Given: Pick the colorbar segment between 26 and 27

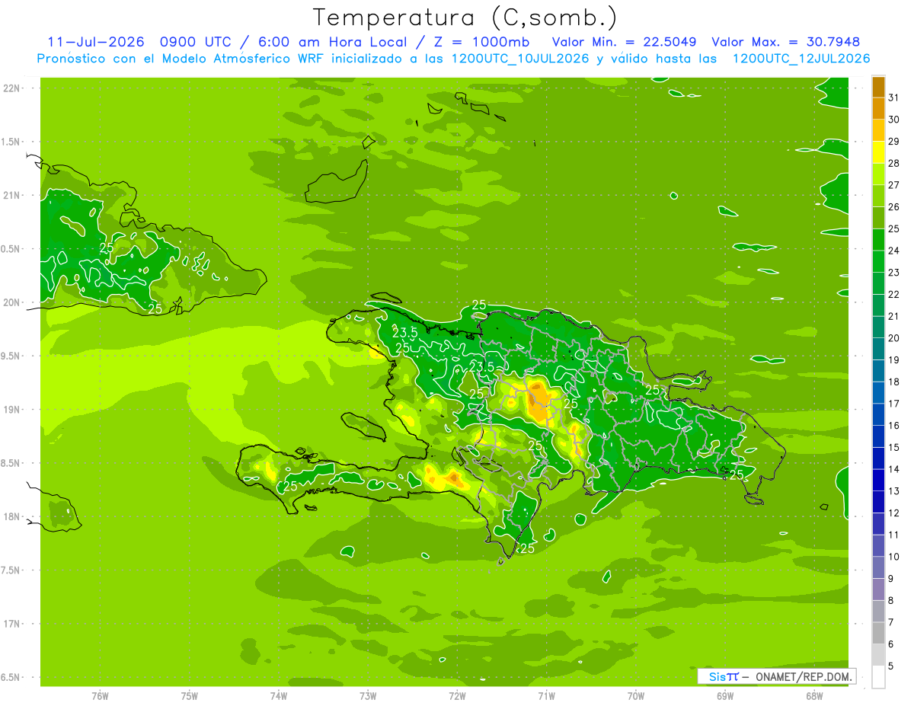Looking at the screenshot, I should point(878,196).
